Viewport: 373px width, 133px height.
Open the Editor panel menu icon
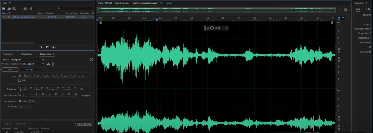pos(161,3)
